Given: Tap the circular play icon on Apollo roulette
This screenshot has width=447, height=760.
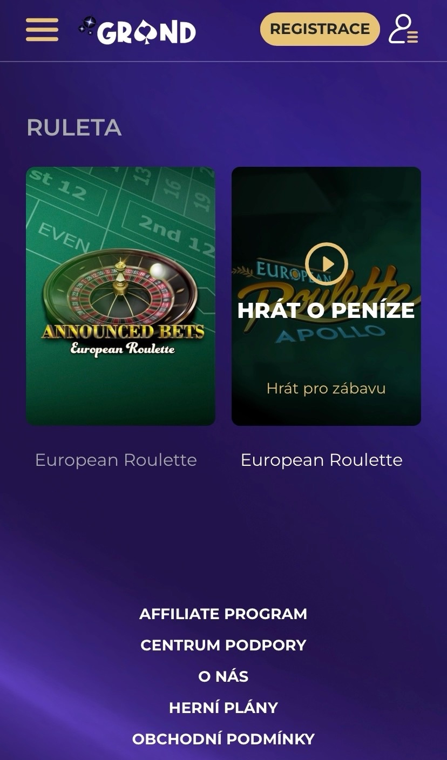Looking at the screenshot, I should (326, 264).
